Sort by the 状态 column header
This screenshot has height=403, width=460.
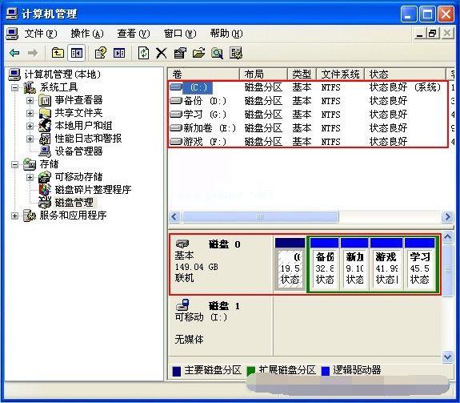coord(405,74)
